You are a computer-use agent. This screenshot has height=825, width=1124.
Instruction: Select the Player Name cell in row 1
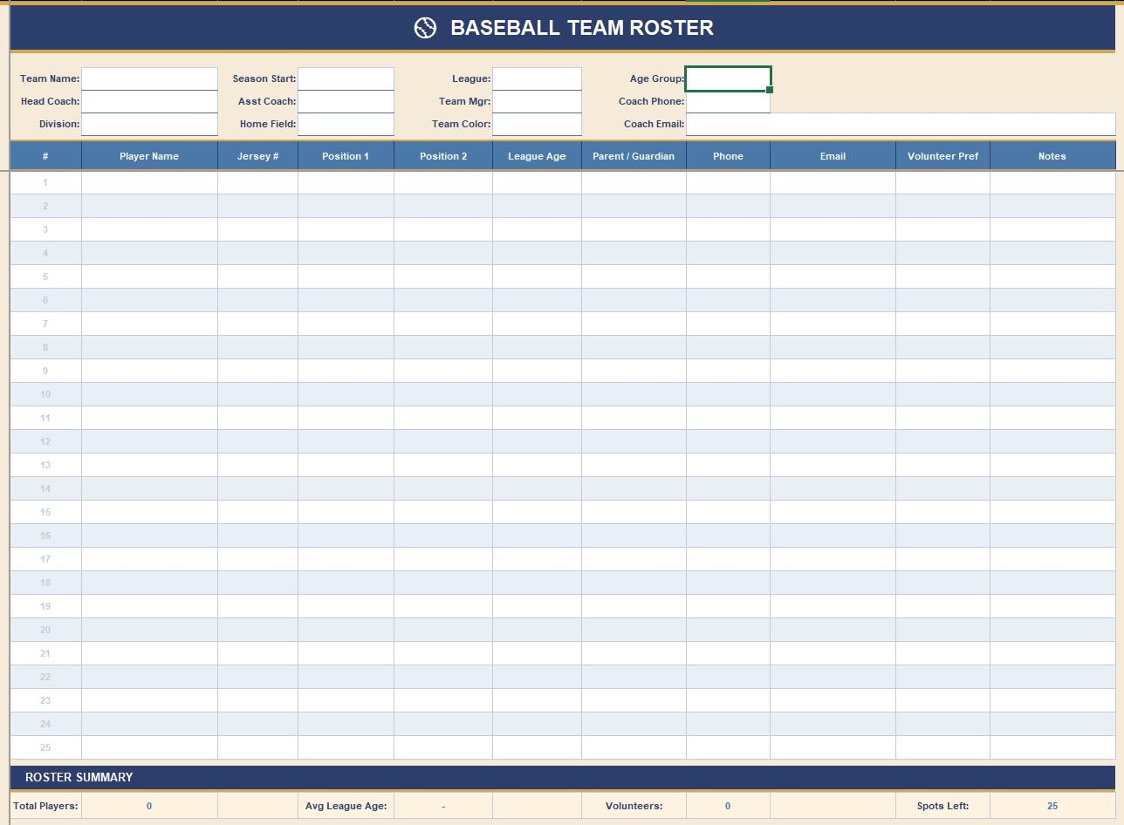(149, 182)
